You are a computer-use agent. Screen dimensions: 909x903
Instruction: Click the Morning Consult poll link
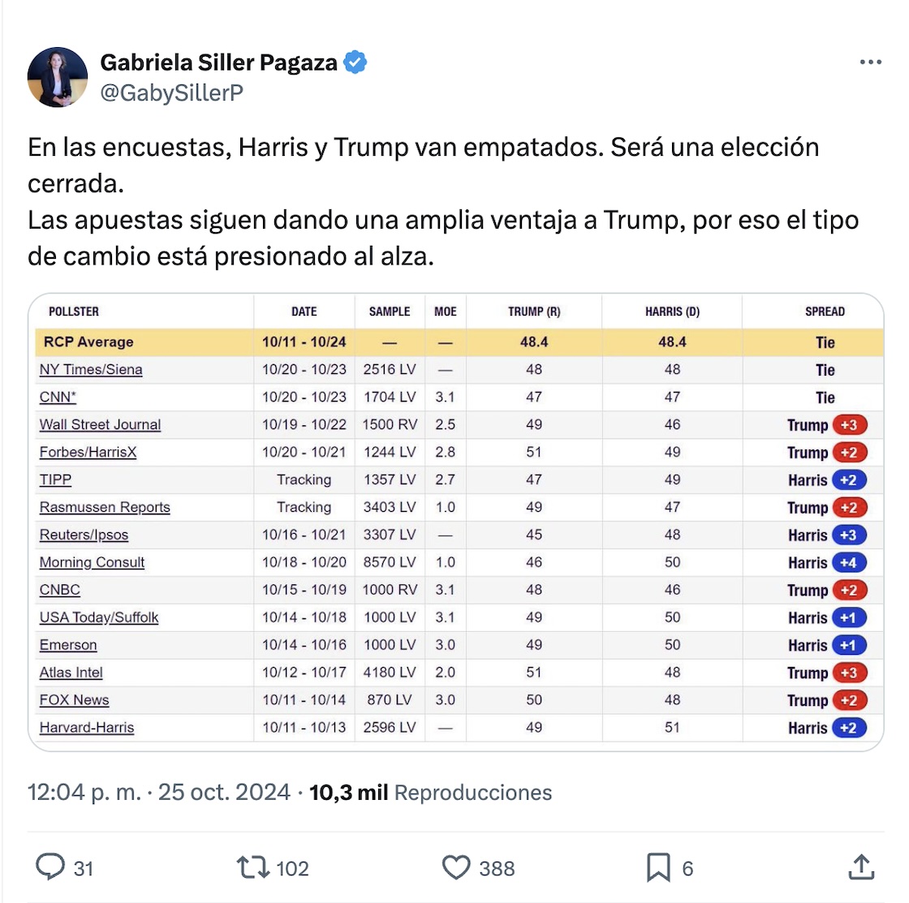(92, 562)
